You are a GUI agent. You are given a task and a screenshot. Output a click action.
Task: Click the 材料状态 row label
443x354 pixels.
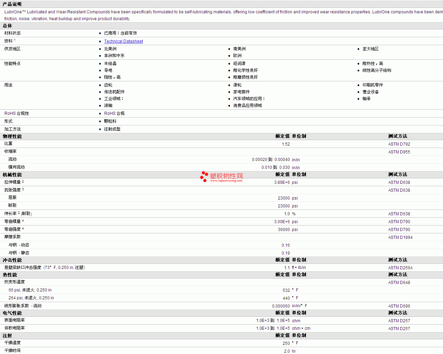[12, 33]
